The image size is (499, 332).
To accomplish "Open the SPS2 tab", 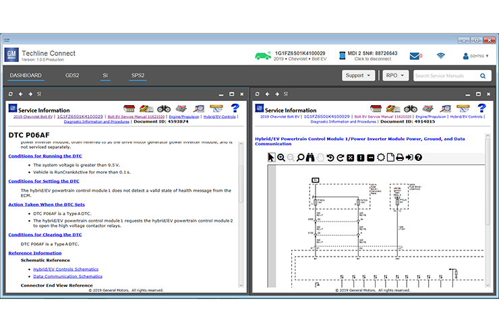I will click(138, 75).
